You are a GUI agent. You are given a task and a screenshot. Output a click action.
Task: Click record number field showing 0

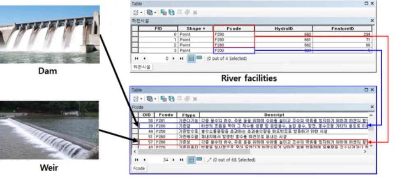click(160, 59)
